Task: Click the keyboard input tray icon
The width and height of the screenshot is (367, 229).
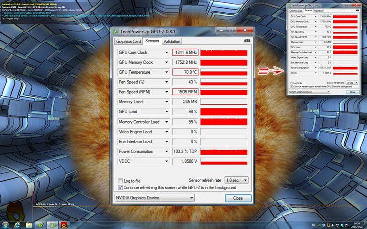Action: pos(313,225)
